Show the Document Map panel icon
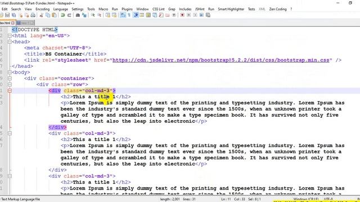The width and height of the screenshot is (360, 202). 148,15
